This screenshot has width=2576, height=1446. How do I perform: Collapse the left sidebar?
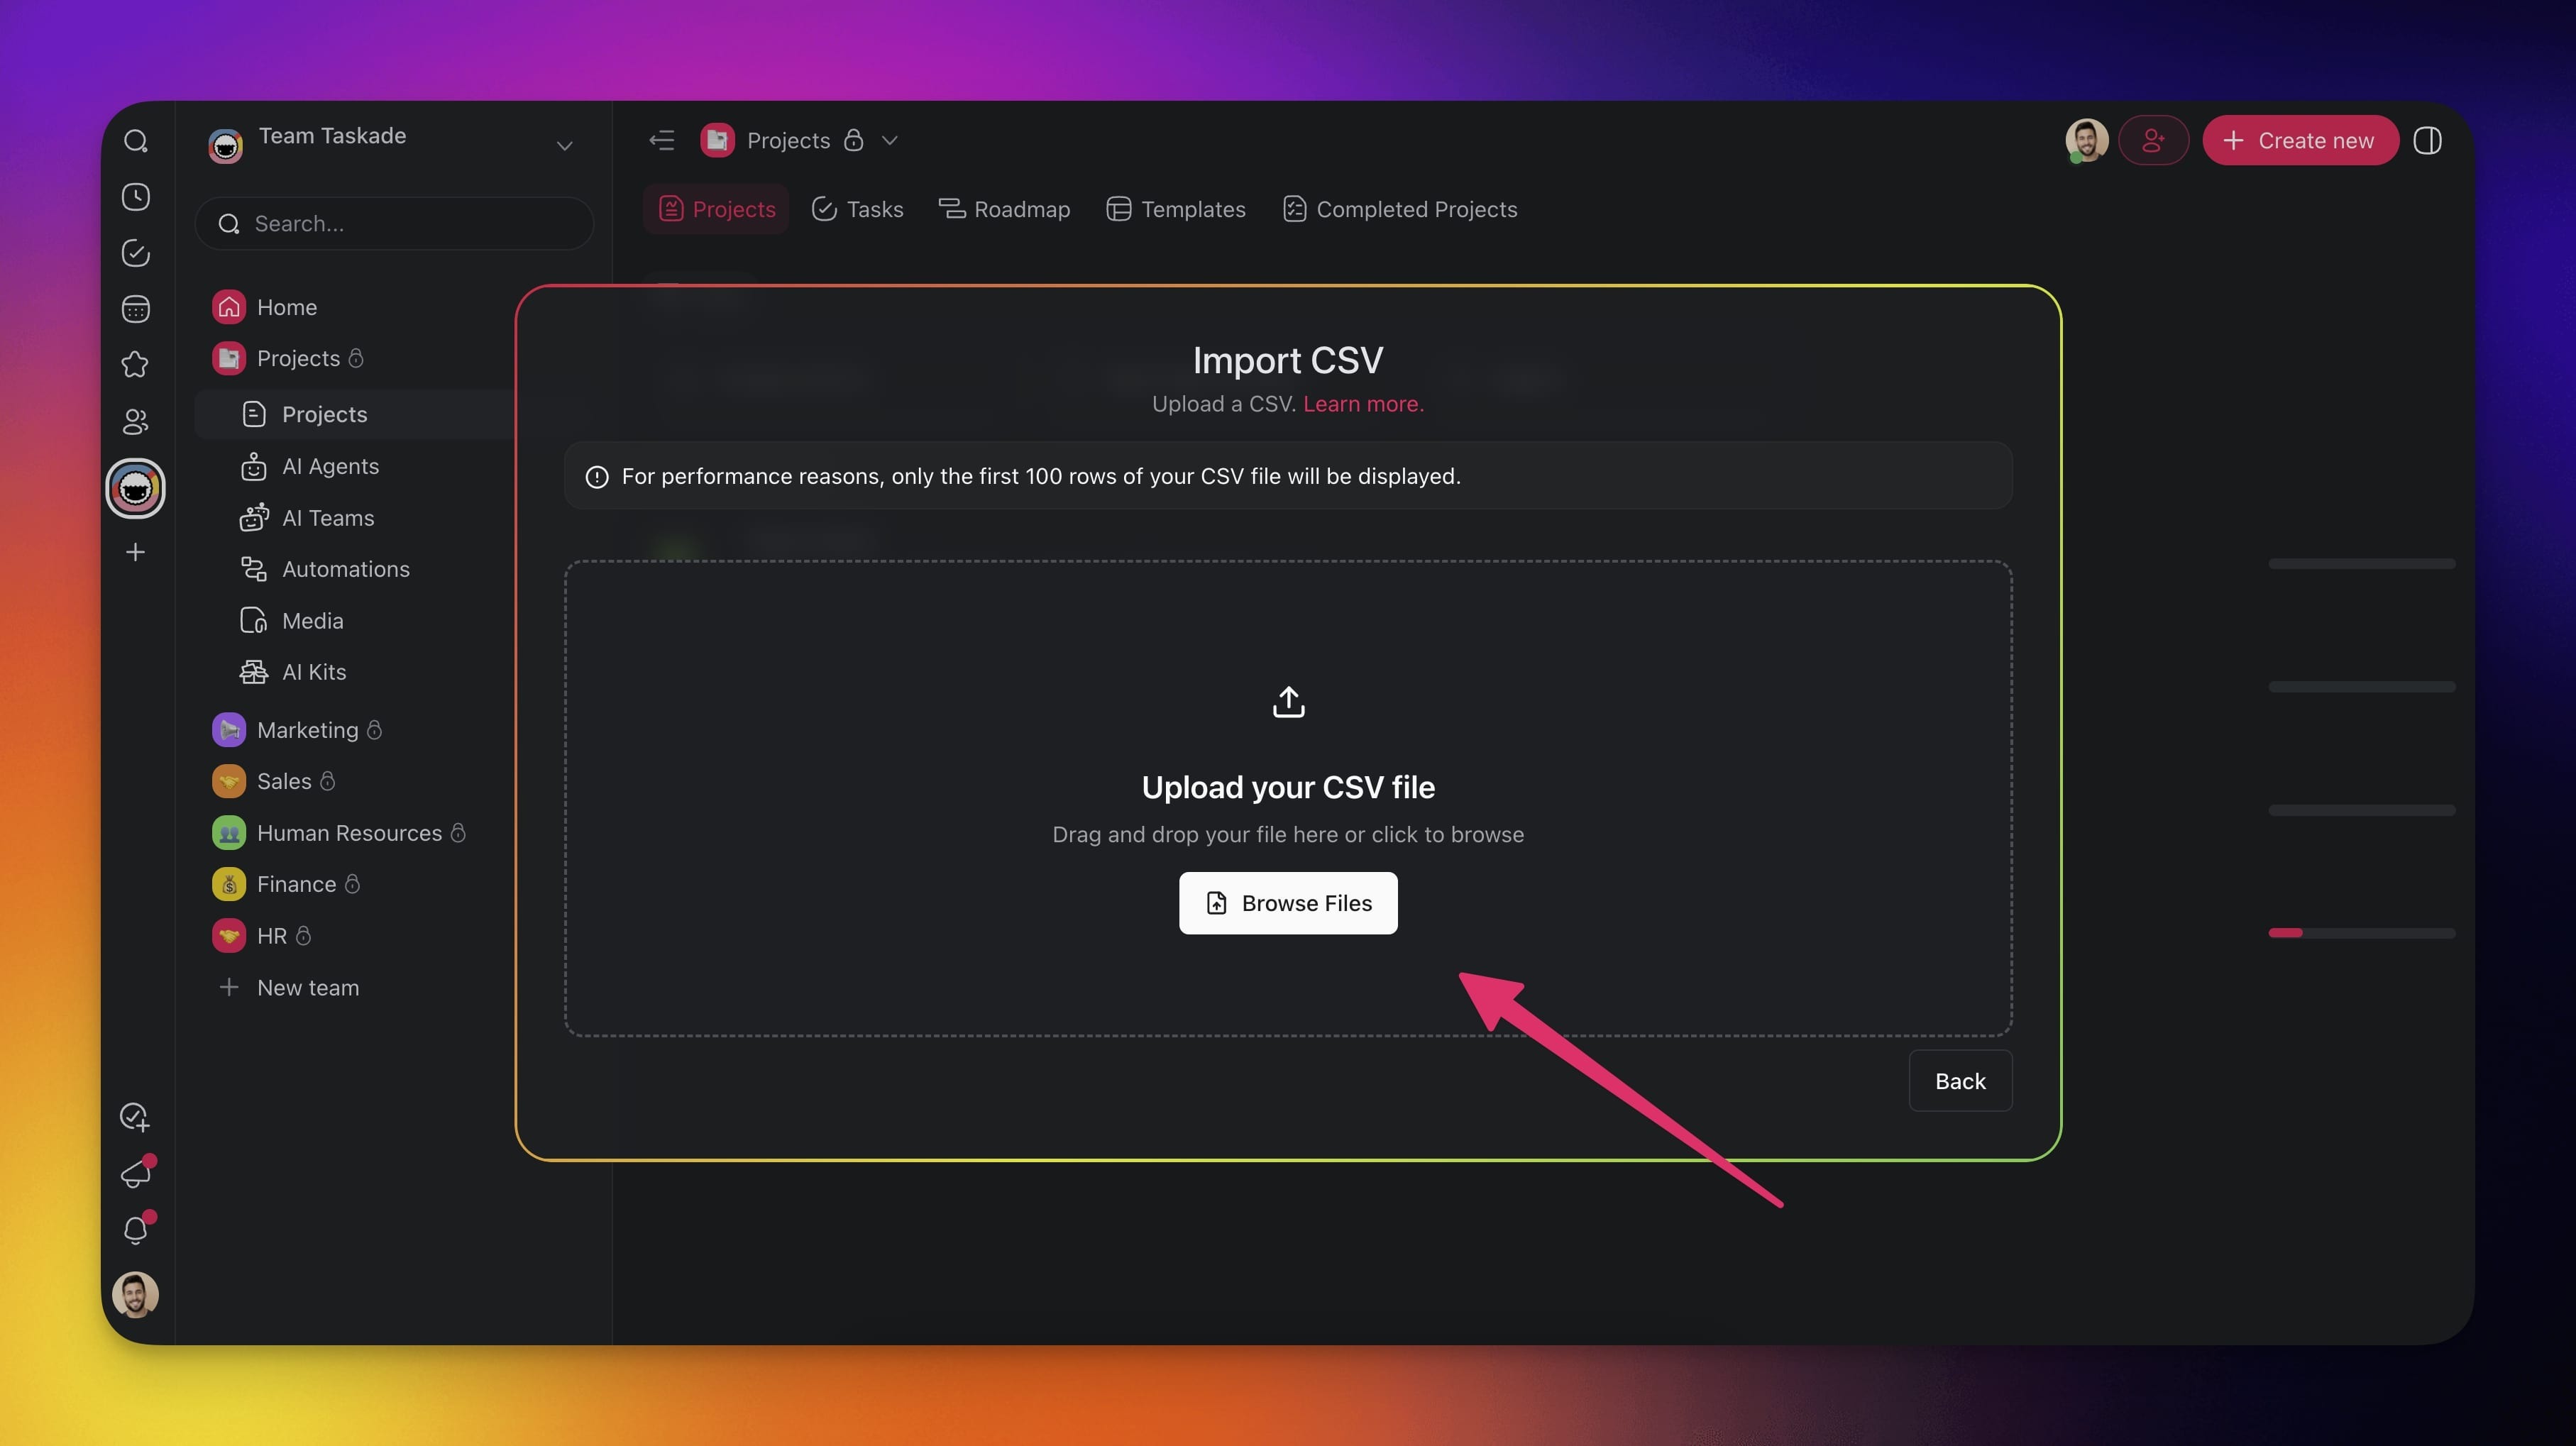click(x=662, y=141)
